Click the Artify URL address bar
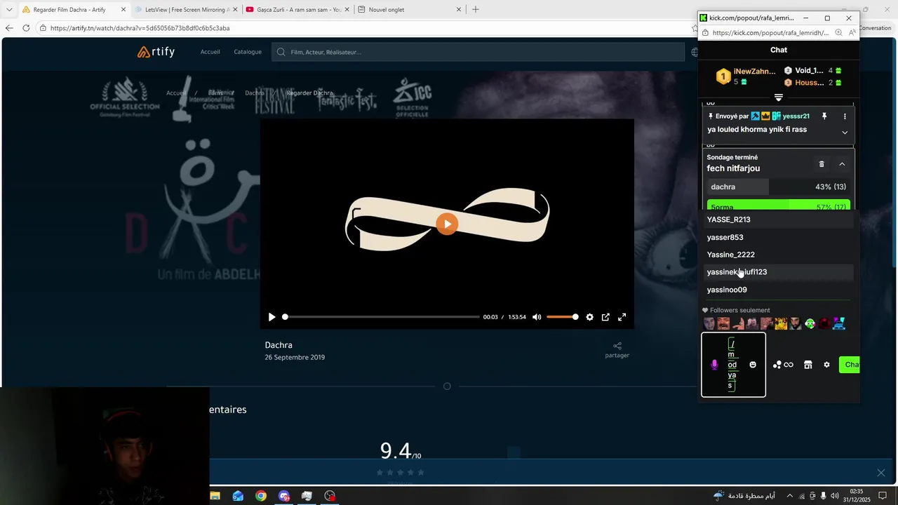This screenshot has height=505, width=898. [365, 28]
